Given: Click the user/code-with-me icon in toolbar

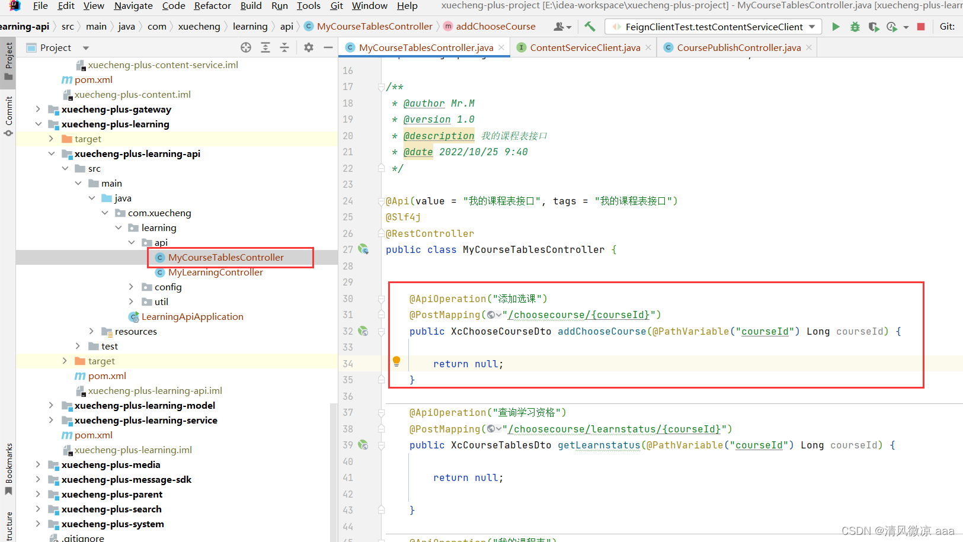Looking at the screenshot, I should pyautogui.click(x=562, y=27).
